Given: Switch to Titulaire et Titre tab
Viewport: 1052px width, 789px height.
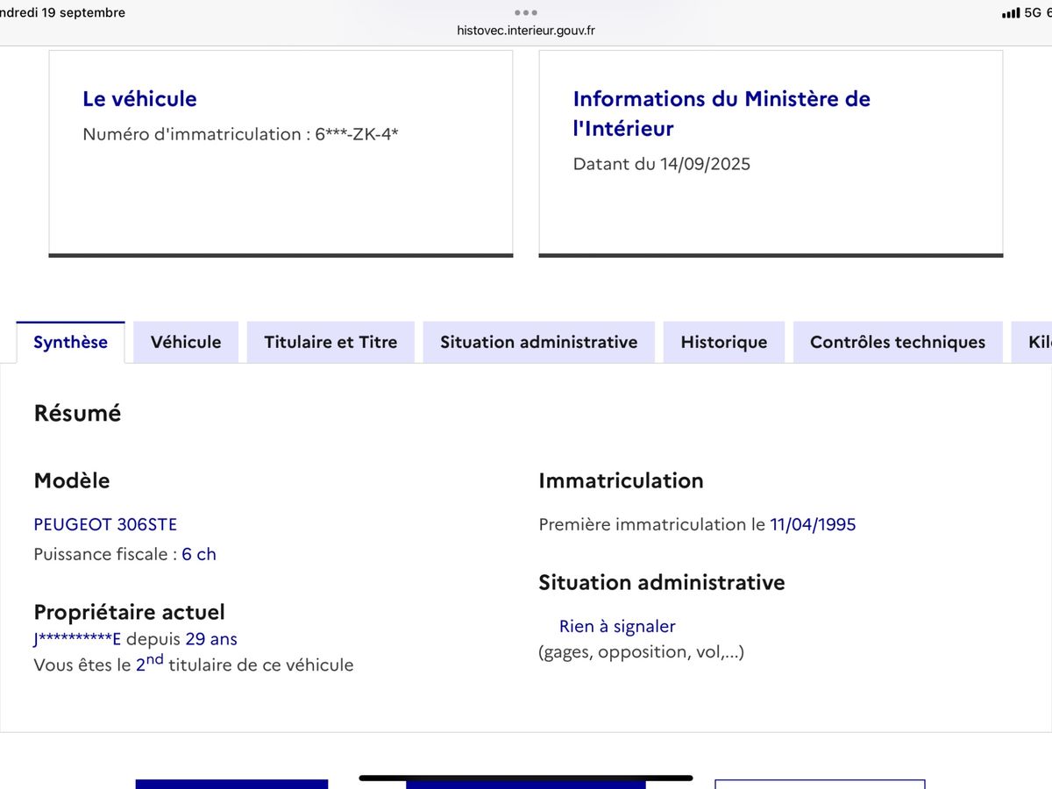Looking at the screenshot, I should pos(331,342).
